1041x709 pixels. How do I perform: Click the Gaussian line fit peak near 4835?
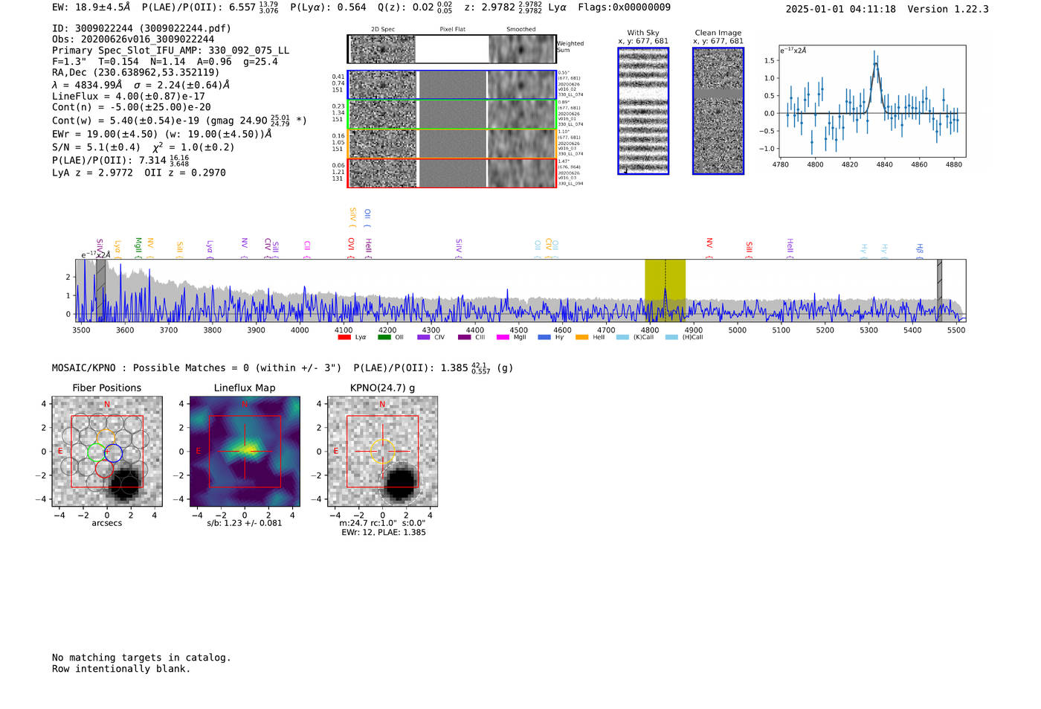[876, 64]
